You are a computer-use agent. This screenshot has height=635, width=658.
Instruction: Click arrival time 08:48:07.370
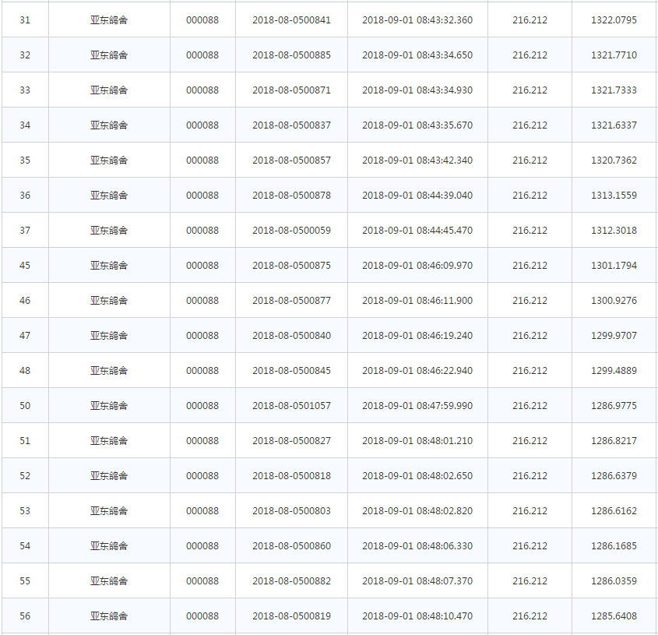point(445,580)
